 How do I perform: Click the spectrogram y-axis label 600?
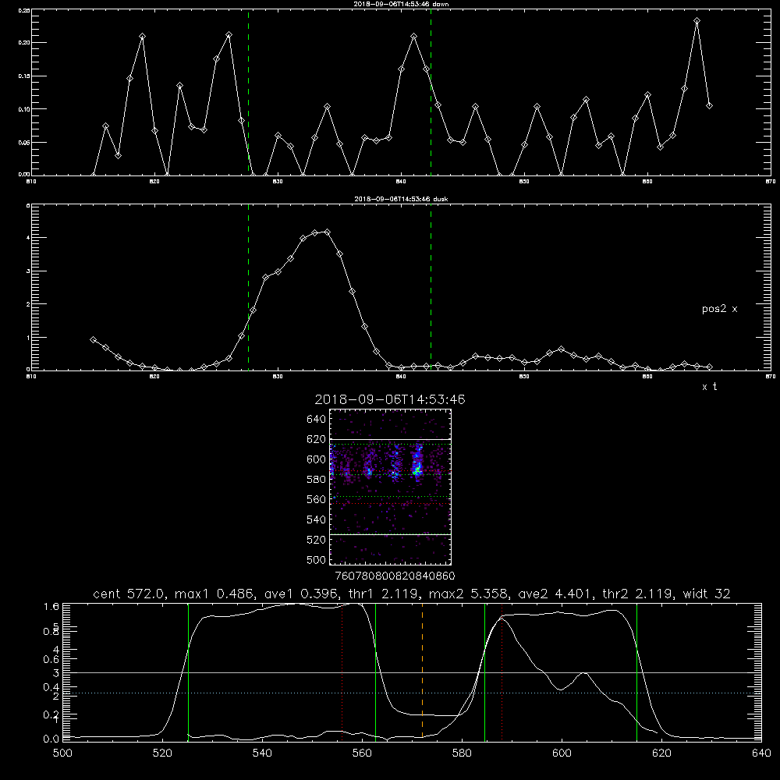[317, 459]
